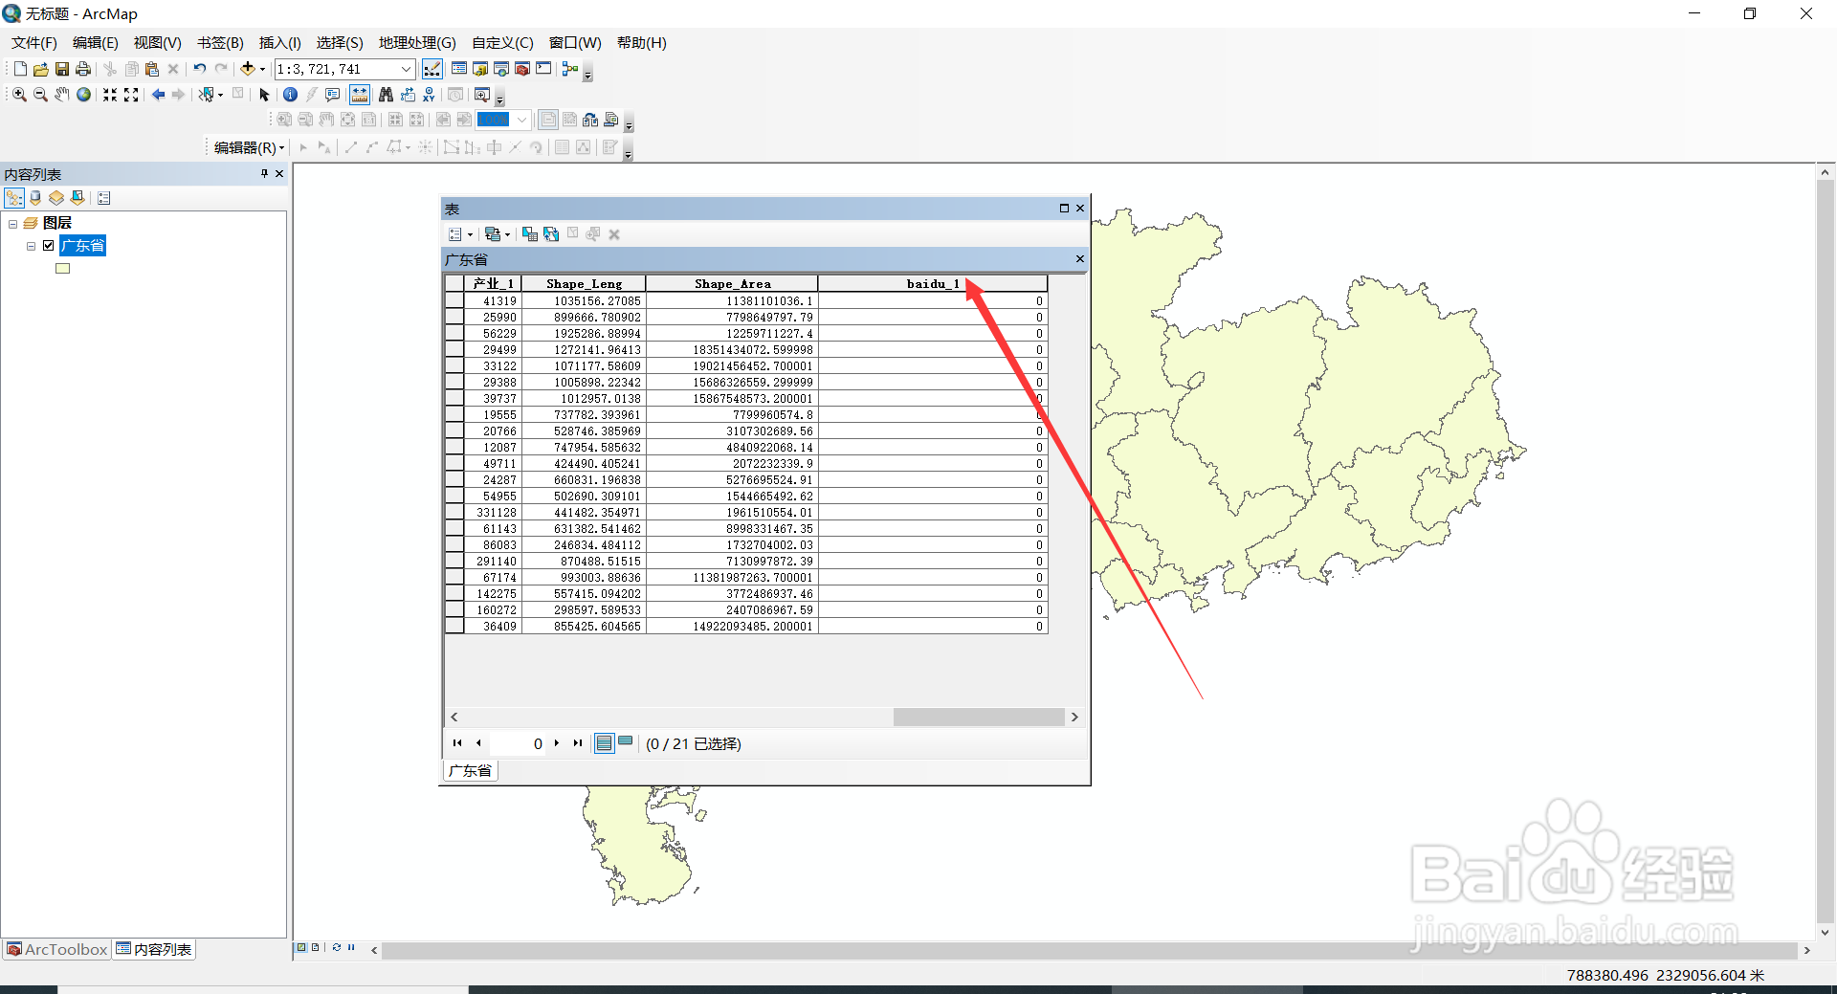Open the ArcToolbox panel

pyautogui.click(x=55, y=948)
